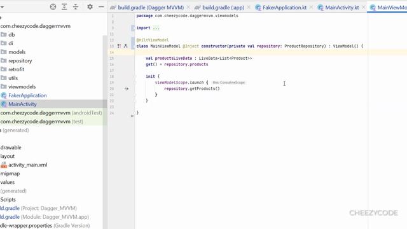Open the db folder
The image size is (407, 229).
[x=11, y=34]
